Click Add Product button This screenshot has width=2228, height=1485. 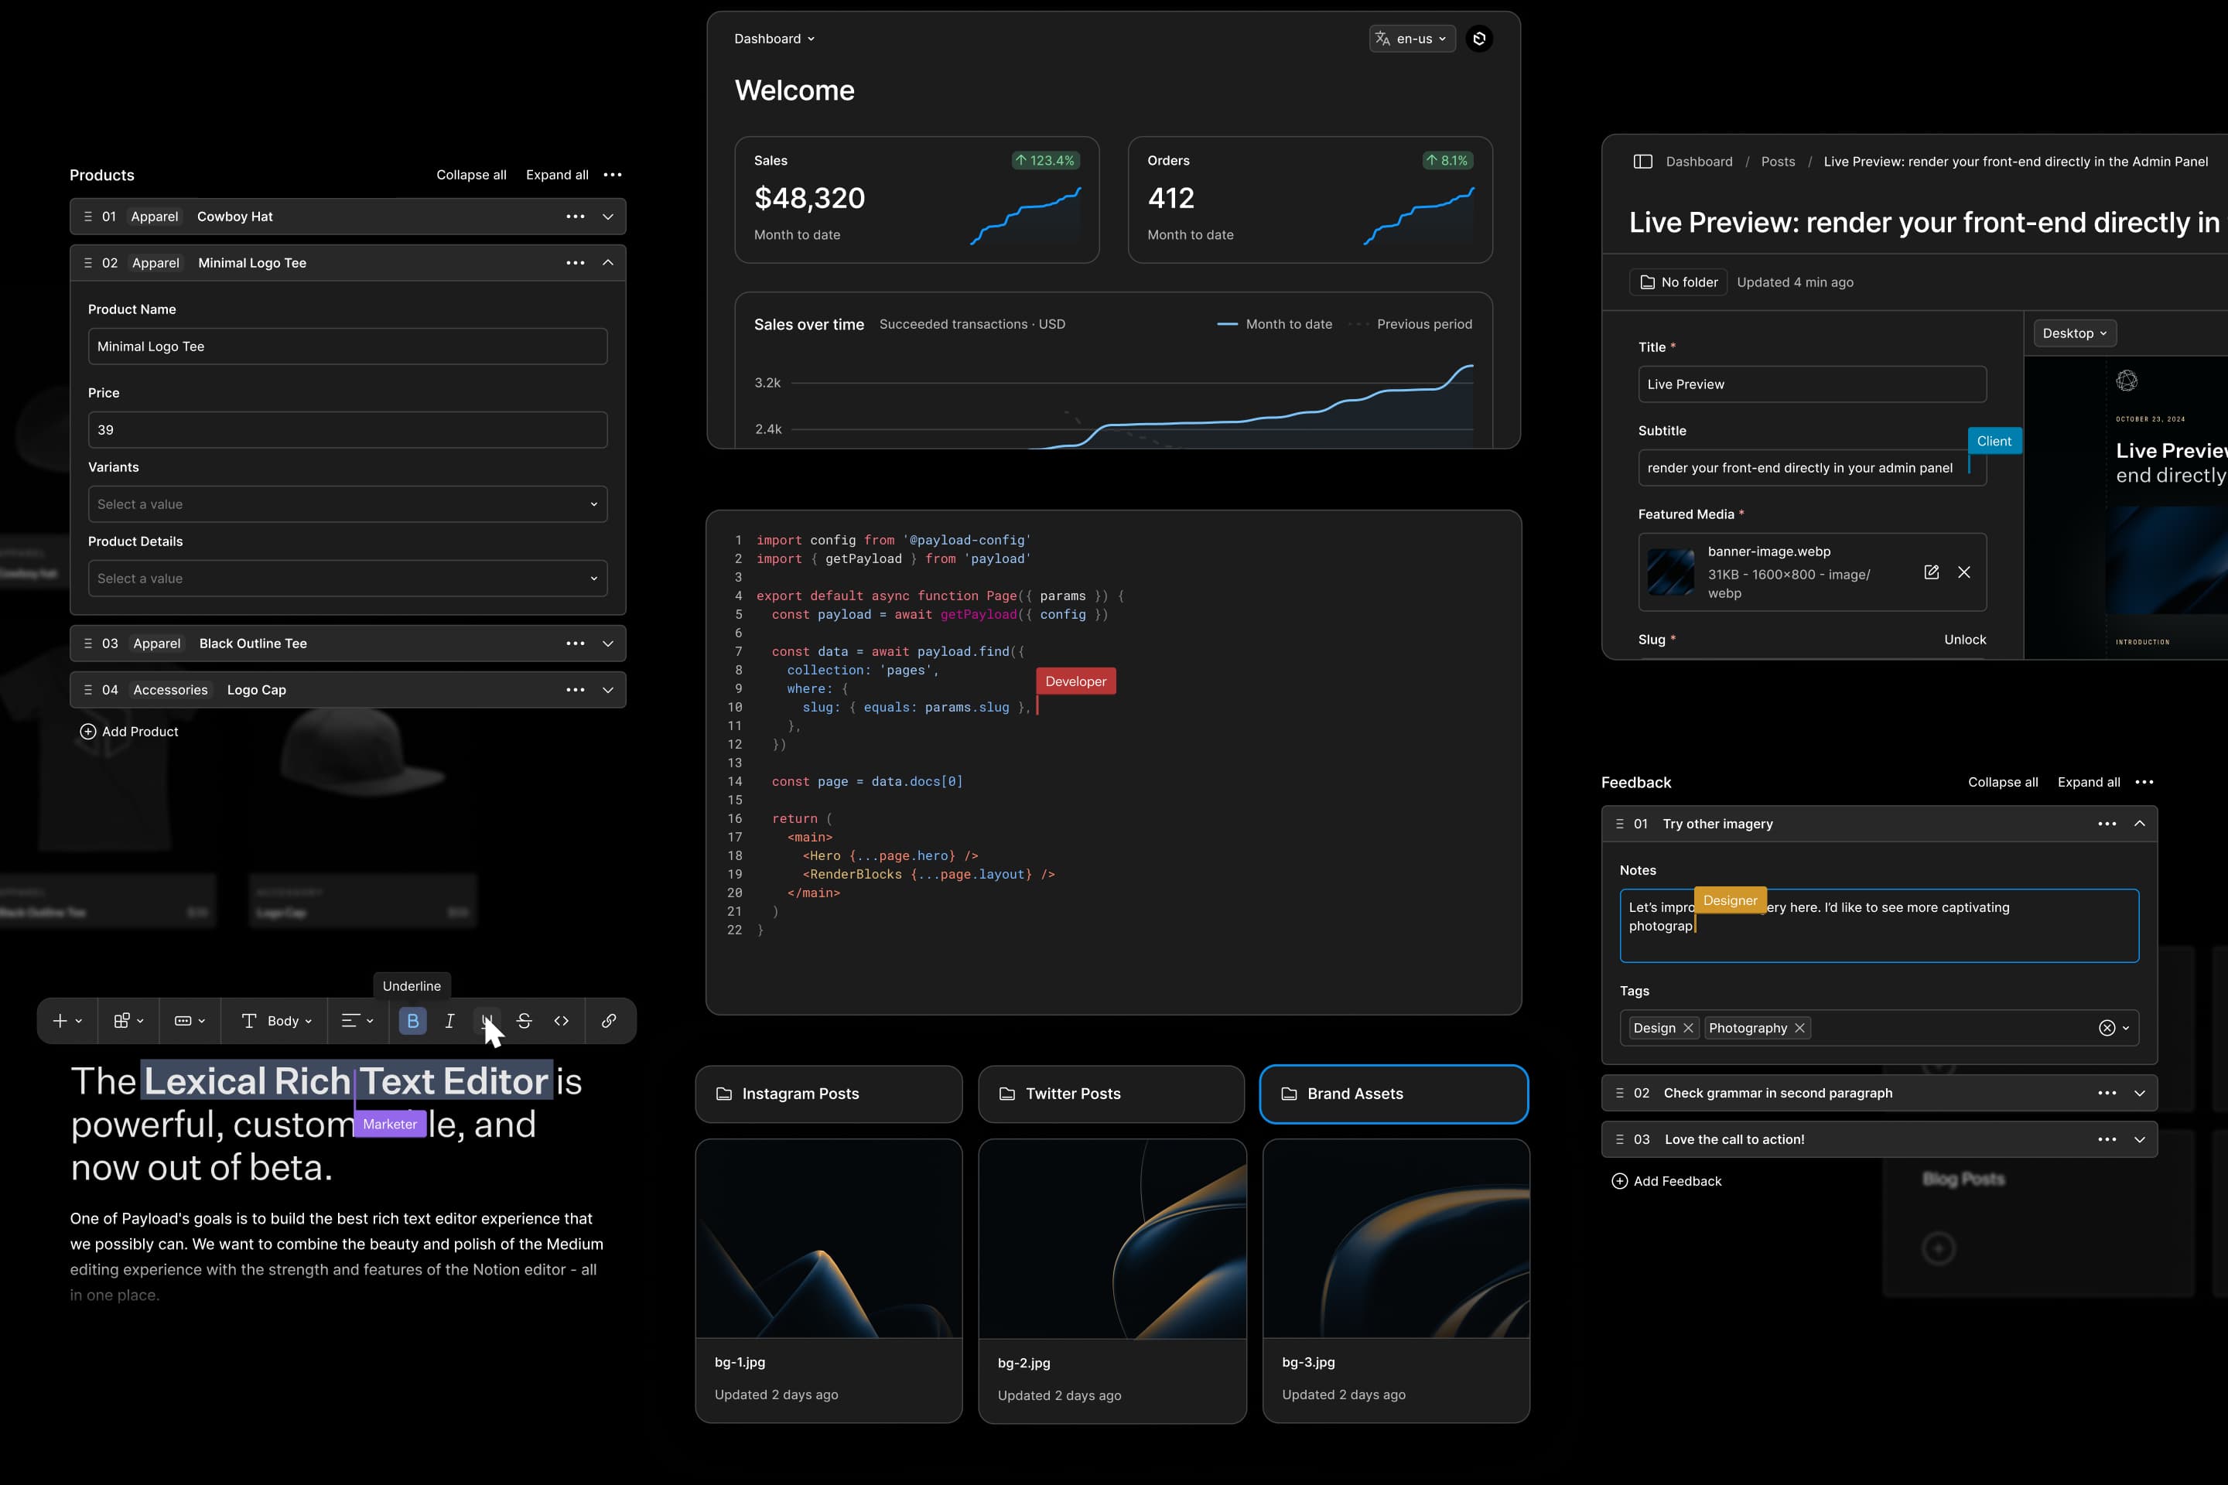pyautogui.click(x=129, y=732)
